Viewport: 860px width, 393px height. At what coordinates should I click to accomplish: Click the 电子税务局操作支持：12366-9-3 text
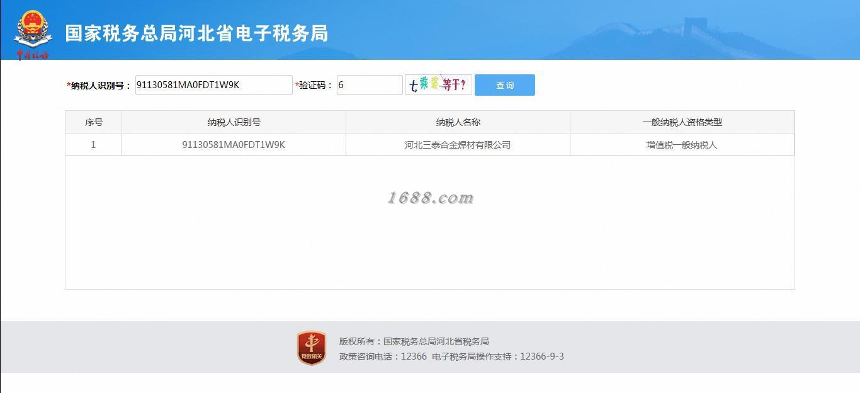click(x=498, y=356)
